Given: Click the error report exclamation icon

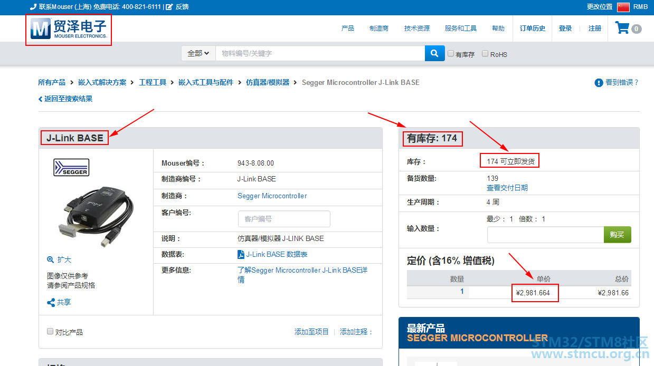Looking at the screenshot, I should click(x=599, y=83).
